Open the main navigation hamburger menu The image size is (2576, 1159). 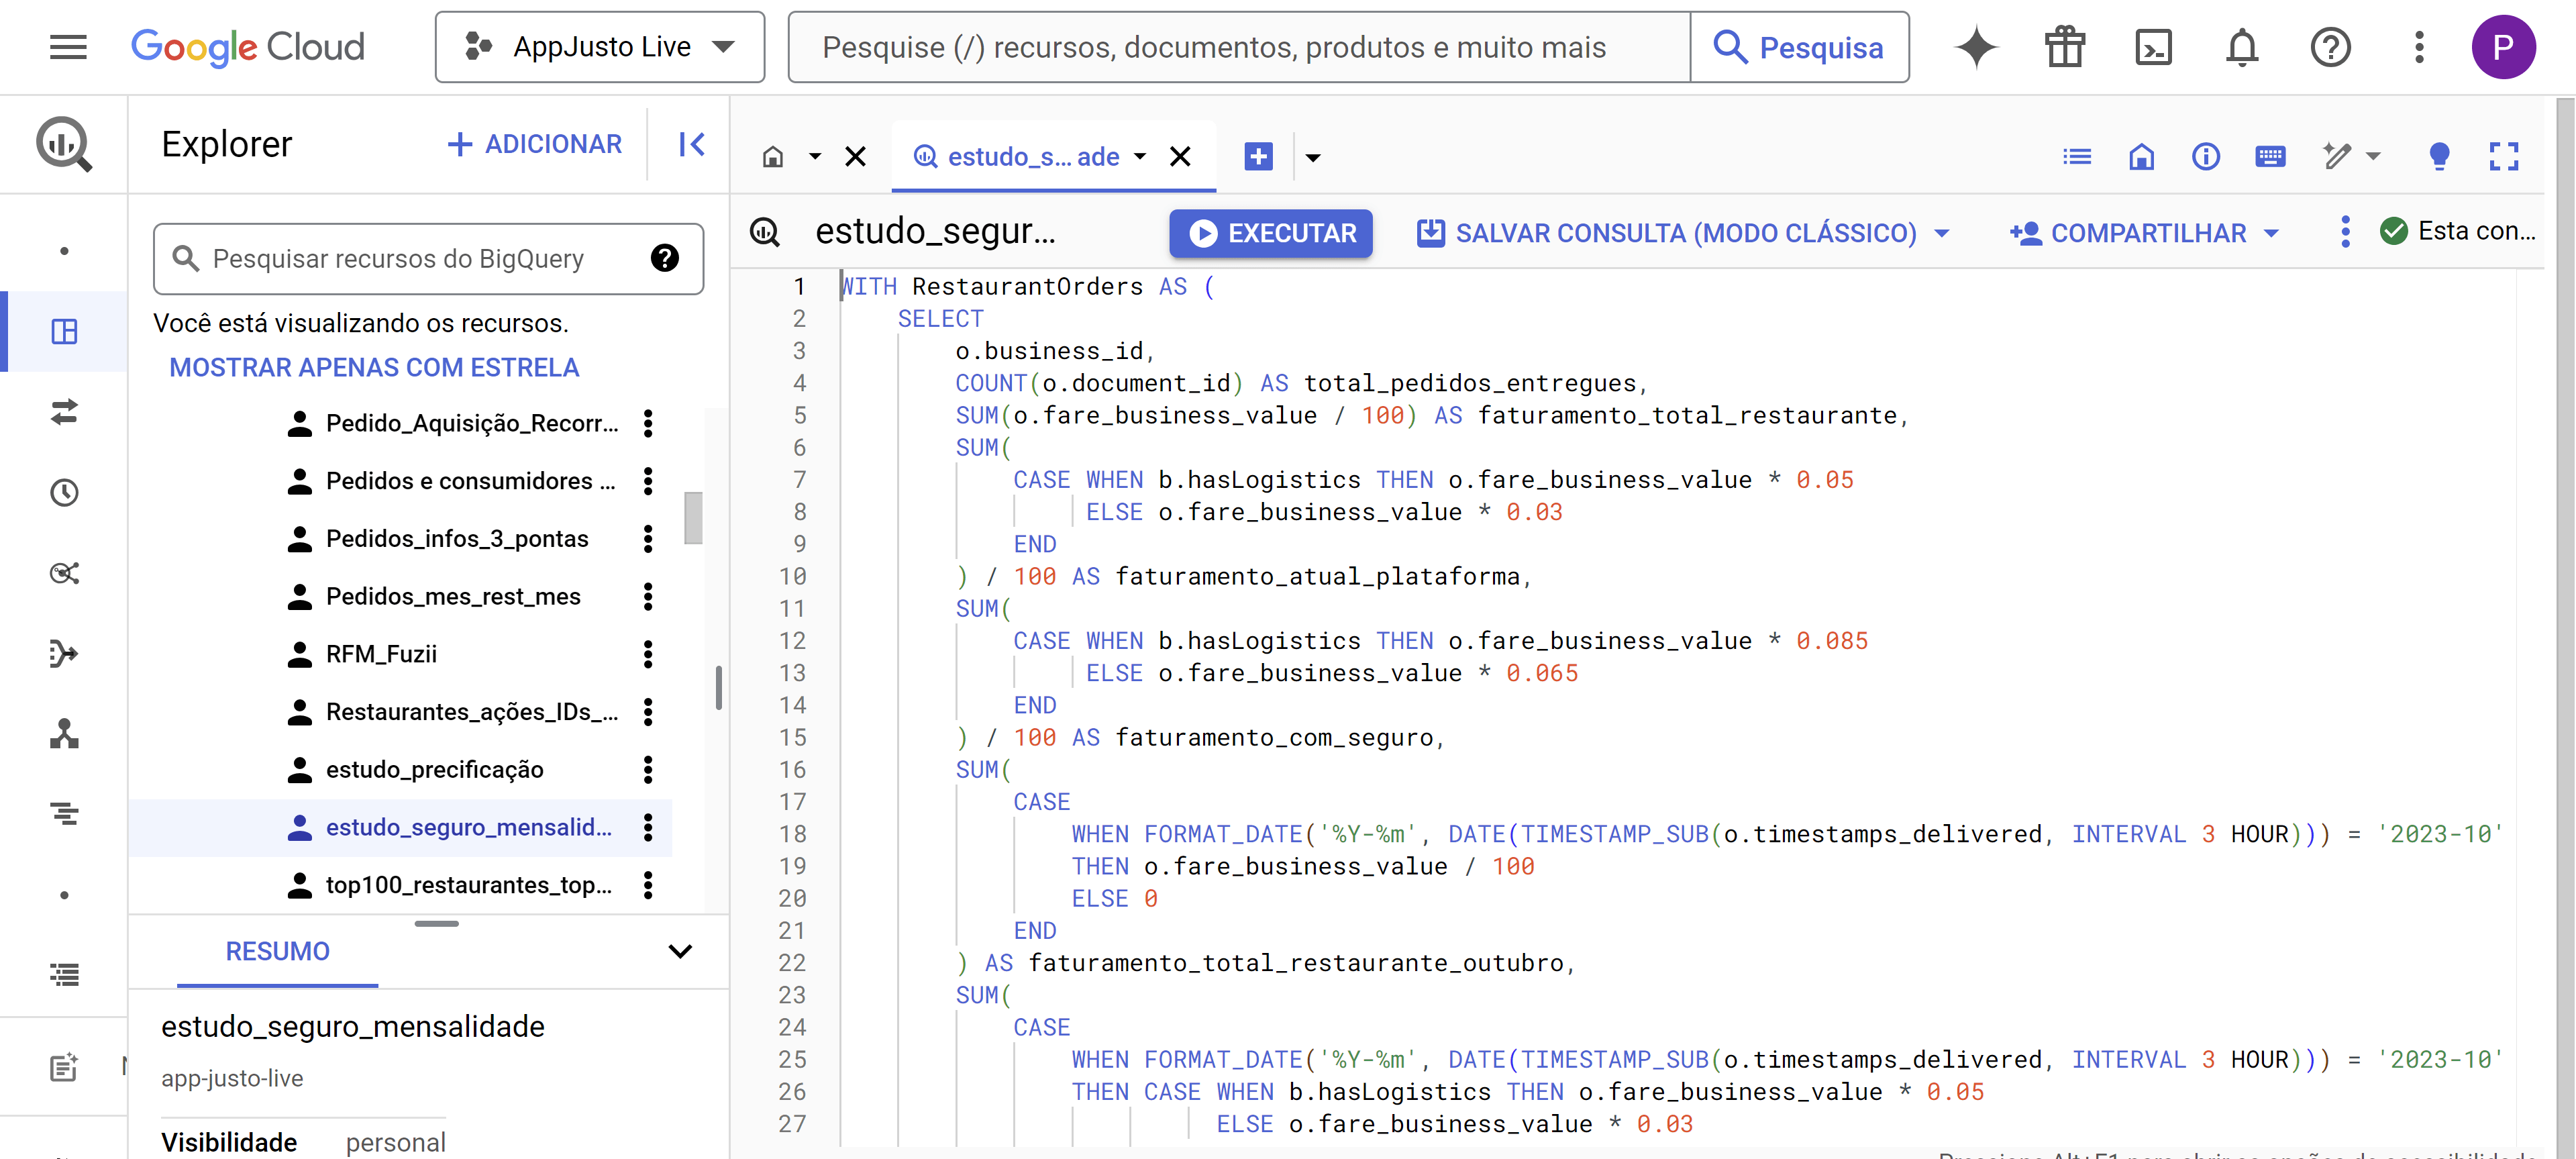tap(68, 47)
